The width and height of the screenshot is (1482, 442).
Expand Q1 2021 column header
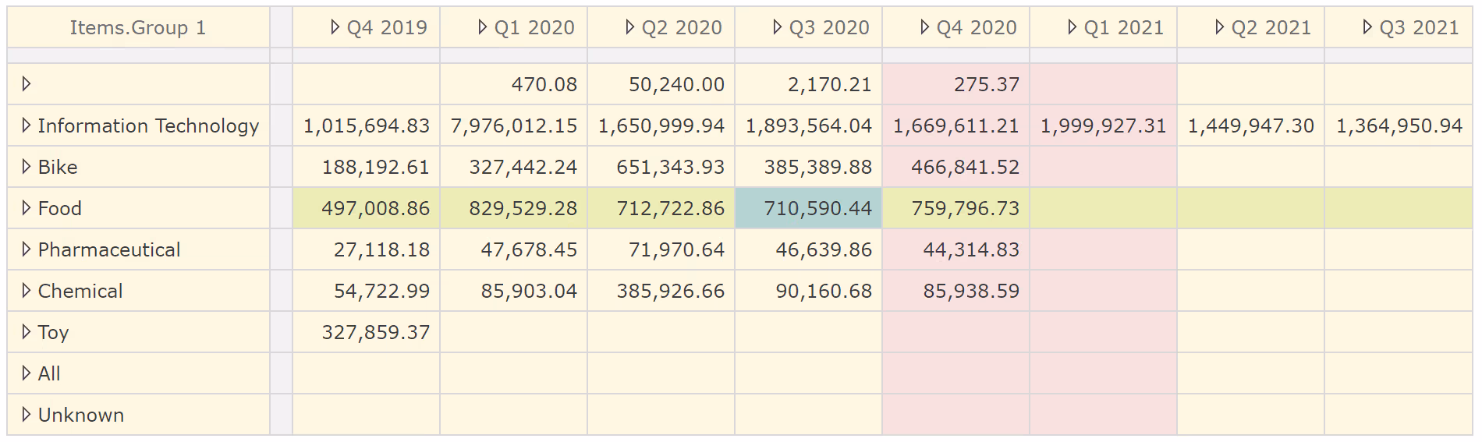pyautogui.click(x=1072, y=27)
